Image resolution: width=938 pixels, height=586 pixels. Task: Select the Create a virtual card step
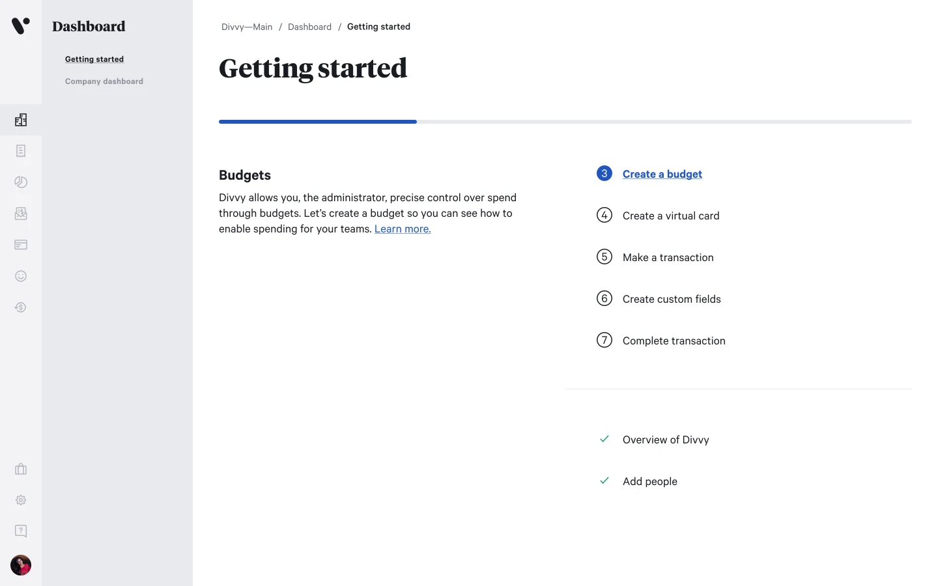click(x=671, y=216)
